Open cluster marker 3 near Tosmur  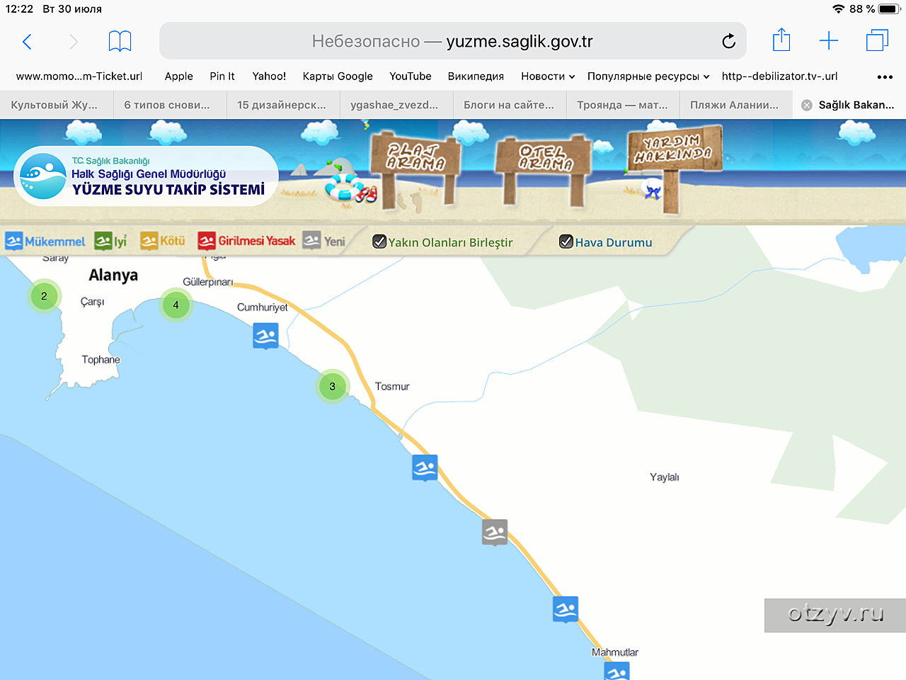coord(332,387)
